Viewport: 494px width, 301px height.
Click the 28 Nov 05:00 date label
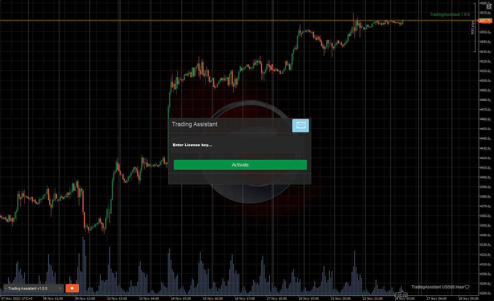click(x=468, y=299)
